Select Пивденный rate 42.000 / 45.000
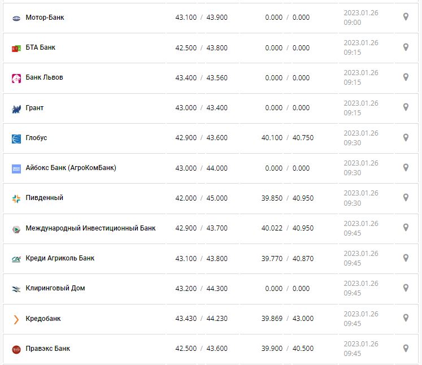 [x=201, y=198]
